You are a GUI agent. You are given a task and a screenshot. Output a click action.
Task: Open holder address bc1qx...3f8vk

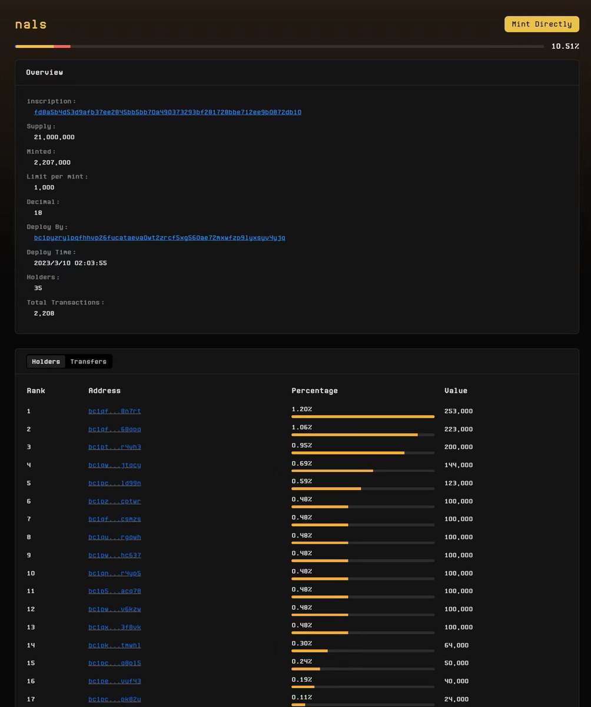point(115,627)
